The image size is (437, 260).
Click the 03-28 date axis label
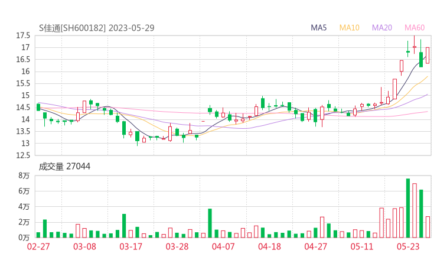coord(177,246)
